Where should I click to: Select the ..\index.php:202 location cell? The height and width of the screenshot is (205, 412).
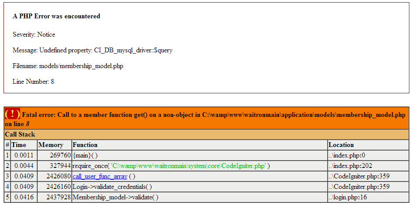pyautogui.click(x=349, y=166)
